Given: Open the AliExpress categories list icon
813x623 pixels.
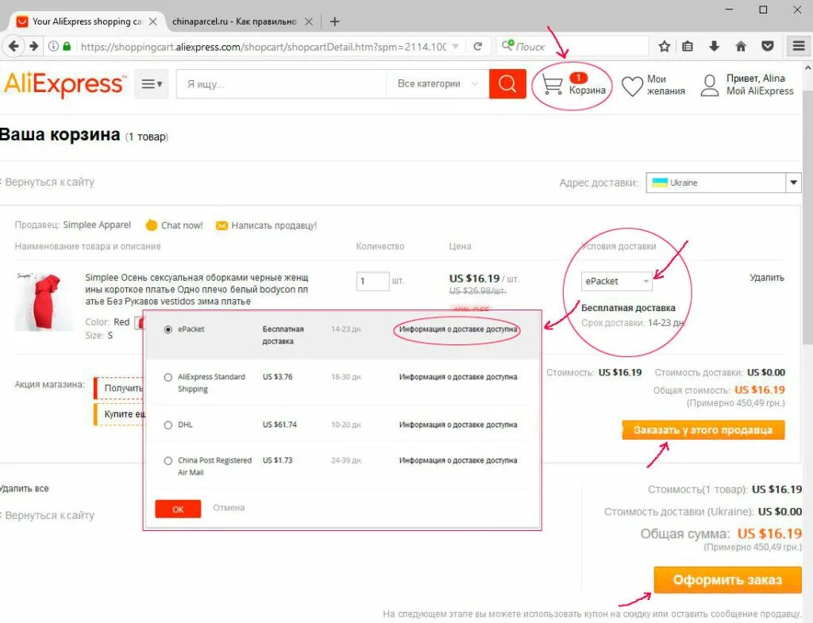Looking at the screenshot, I should tap(152, 83).
